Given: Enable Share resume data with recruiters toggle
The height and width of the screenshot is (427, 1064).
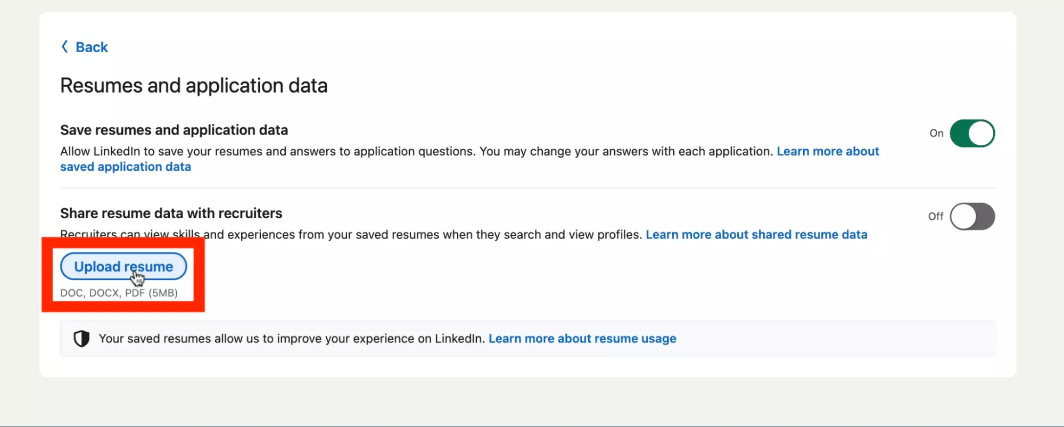Looking at the screenshot, I should click(971, 216).
